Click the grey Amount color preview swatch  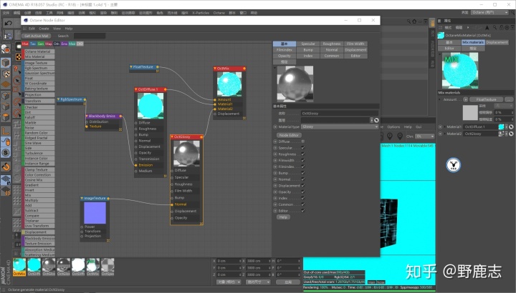[x=470, y=112]
